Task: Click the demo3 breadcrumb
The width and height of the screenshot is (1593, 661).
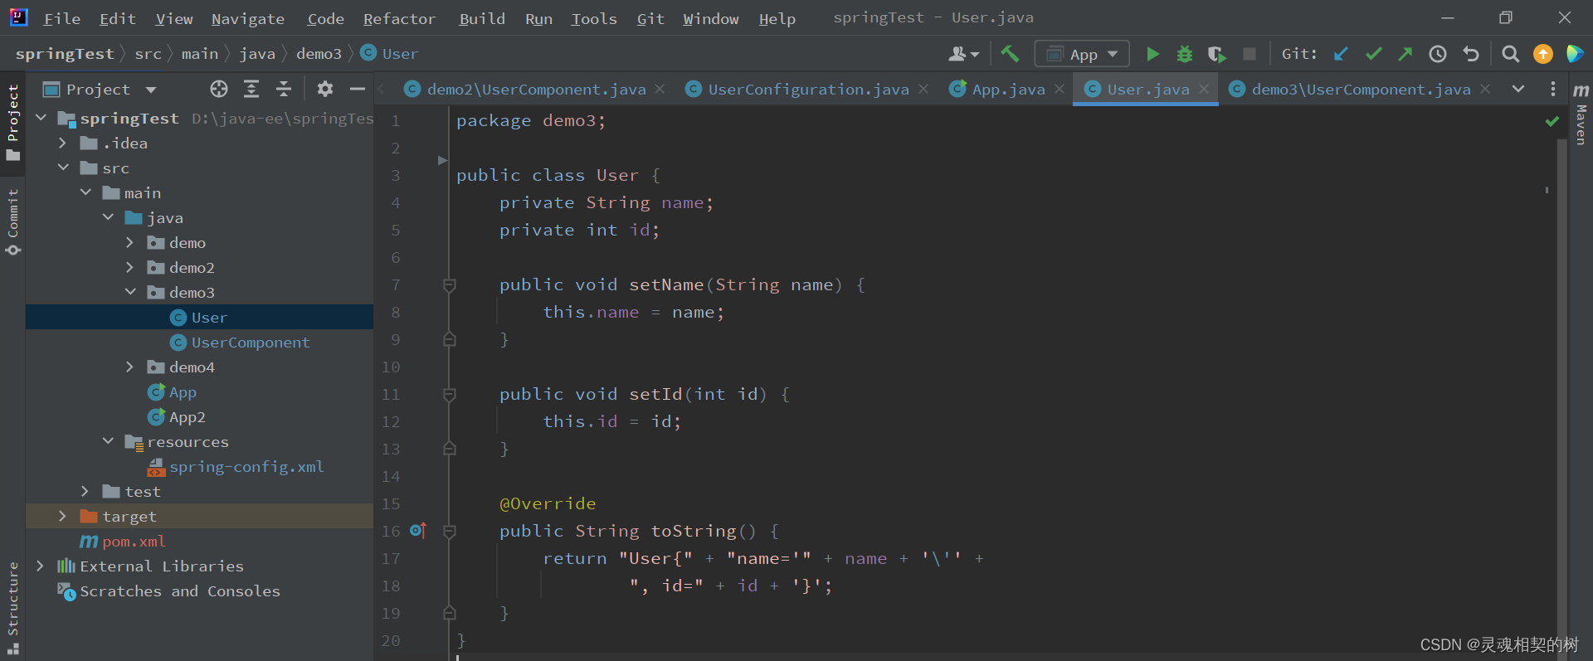Action: coord(319,54)
